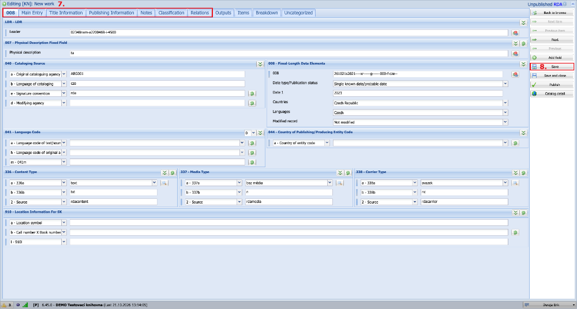Viewport: 577px width, 309px height.
Task: Click refresh icon beside Call number X Book number
Action: coord(515,232)
